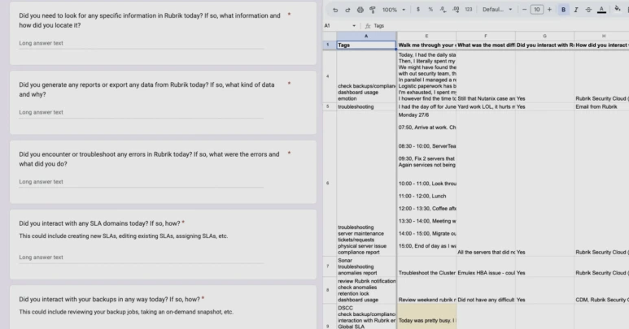Select cell 'I had the day off for June'
The image size is (629, 329).
(x=426, y=106)
